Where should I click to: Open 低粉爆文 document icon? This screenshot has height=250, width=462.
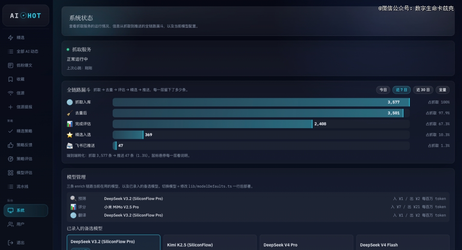[x=11, y=65]
